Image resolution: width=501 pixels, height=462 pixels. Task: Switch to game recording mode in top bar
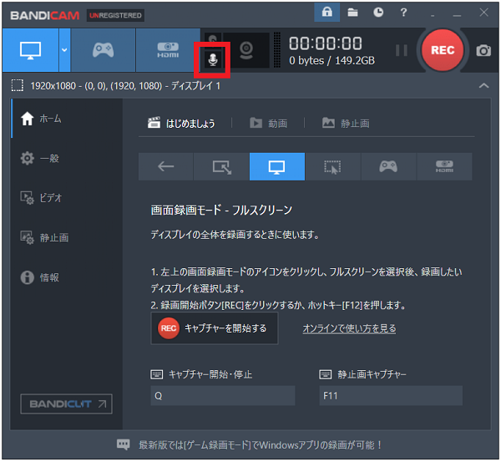[x=103, y=50]
